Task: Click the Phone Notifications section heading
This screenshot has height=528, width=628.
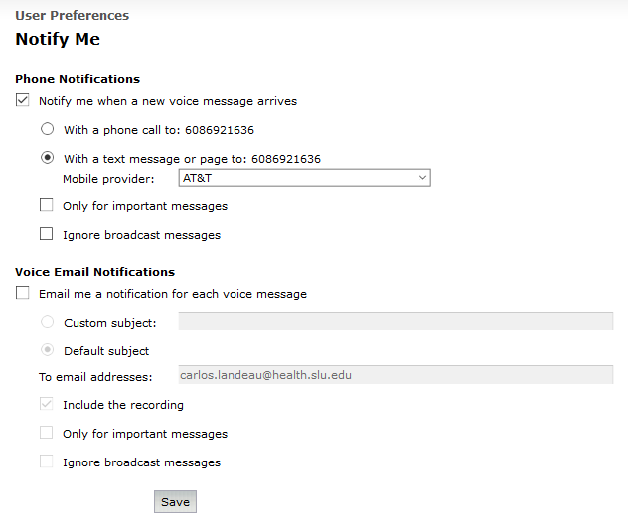Action: [78, 79]
